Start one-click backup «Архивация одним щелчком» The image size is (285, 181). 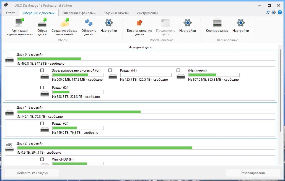point(20,27)
